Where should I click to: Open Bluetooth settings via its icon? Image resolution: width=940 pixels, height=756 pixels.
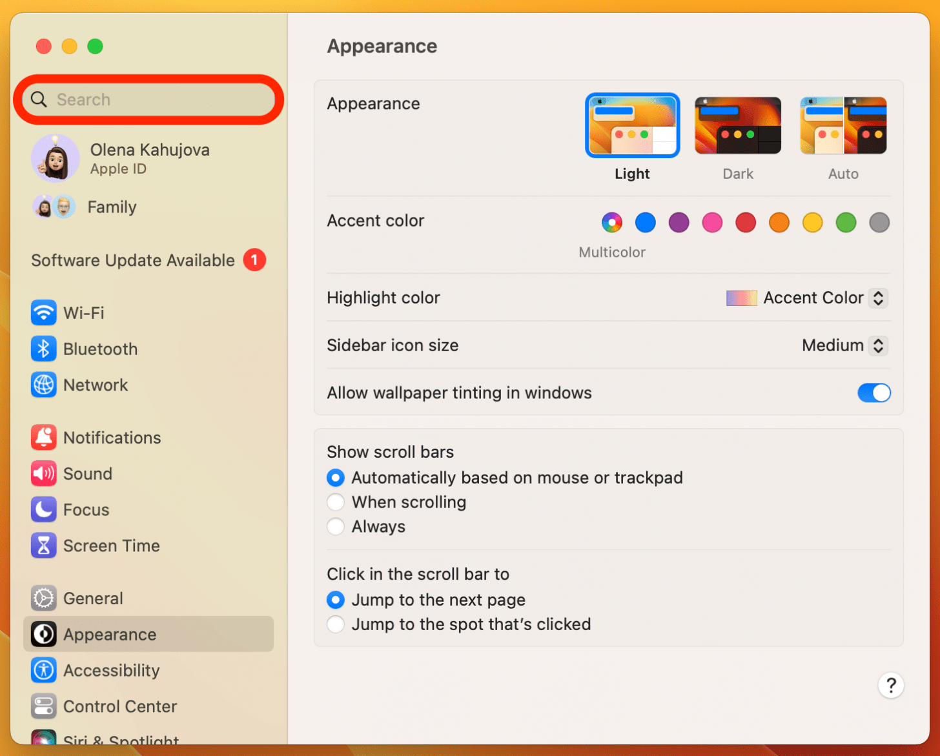click(43, 349)
